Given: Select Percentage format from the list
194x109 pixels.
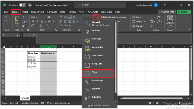Looking at the screenshot, I should click(x=98, y=82).
